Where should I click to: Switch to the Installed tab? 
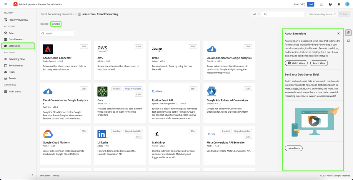(x=44, y=24)
